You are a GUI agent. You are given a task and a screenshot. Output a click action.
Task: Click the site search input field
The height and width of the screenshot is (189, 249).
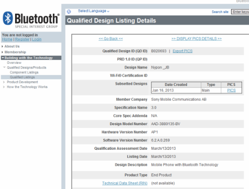coord(240,12)
